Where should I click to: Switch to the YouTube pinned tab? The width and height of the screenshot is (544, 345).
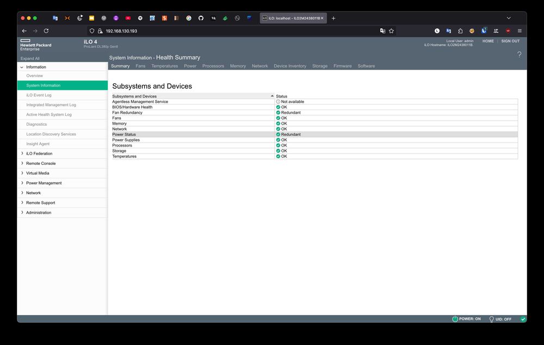128,18
